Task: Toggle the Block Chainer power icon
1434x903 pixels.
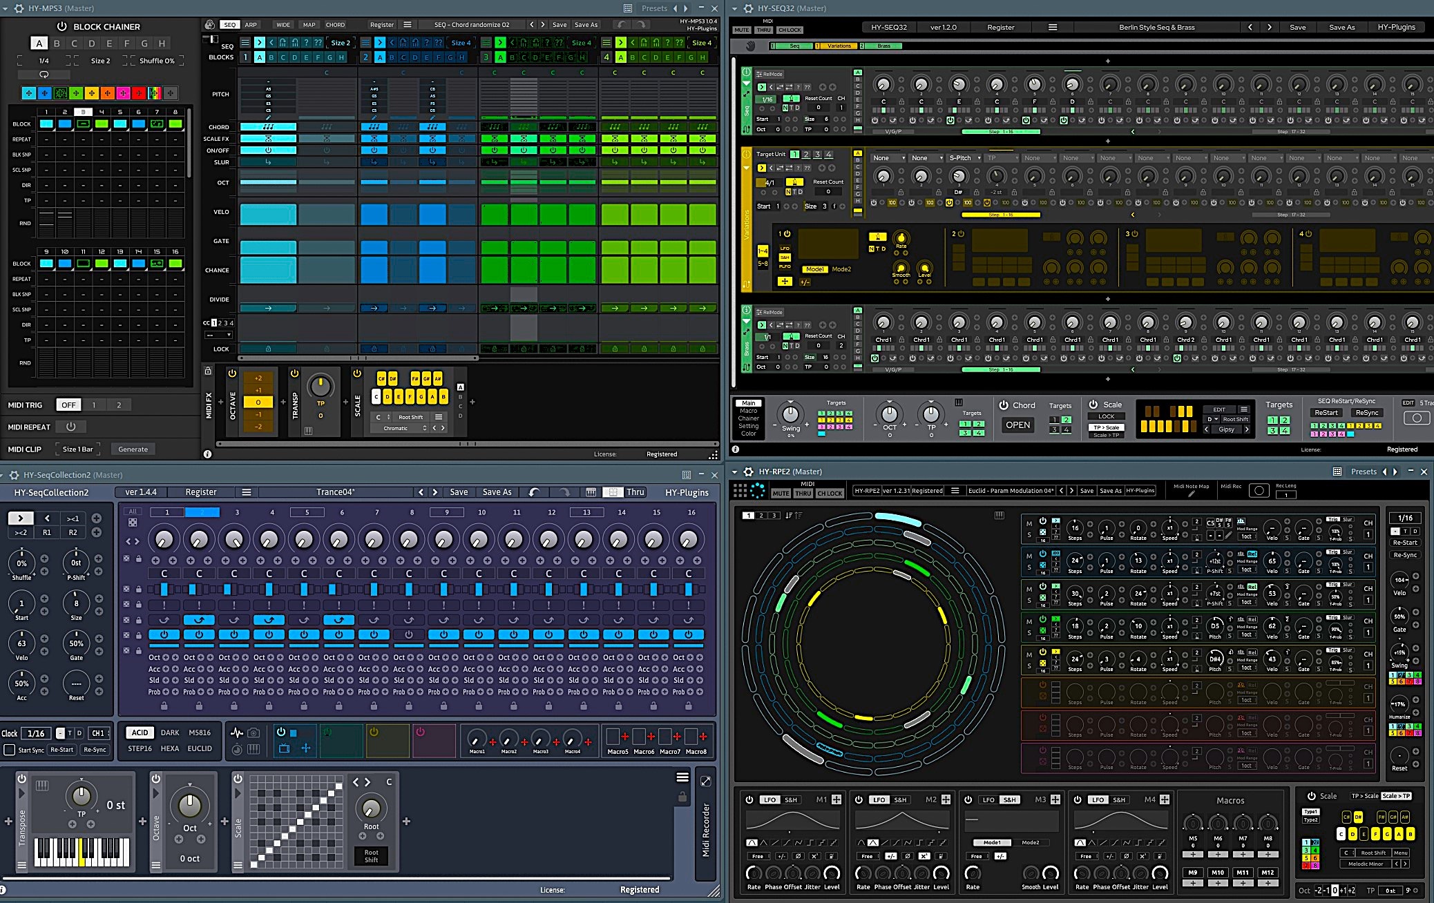Action: tap(61, 26)
